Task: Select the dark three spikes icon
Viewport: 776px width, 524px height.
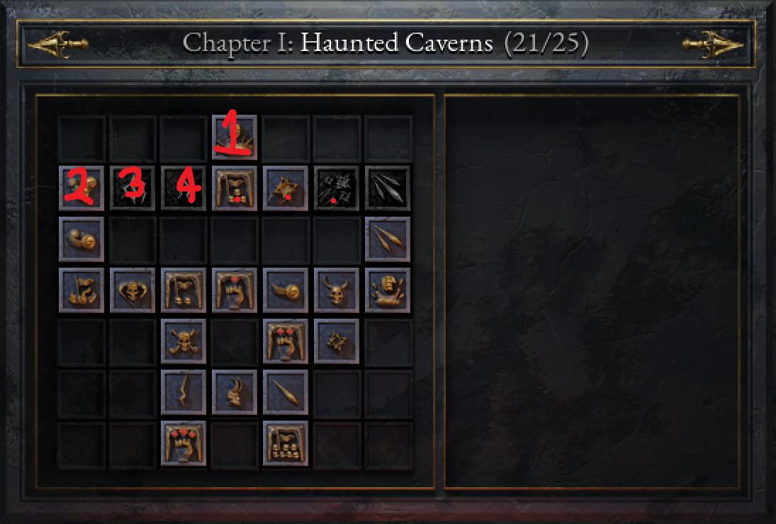Action: pyautogui.click(x=388, y=188)
